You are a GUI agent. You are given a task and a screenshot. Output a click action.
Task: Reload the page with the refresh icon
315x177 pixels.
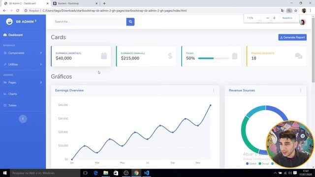pyautogui.click(x=18, y=11)
